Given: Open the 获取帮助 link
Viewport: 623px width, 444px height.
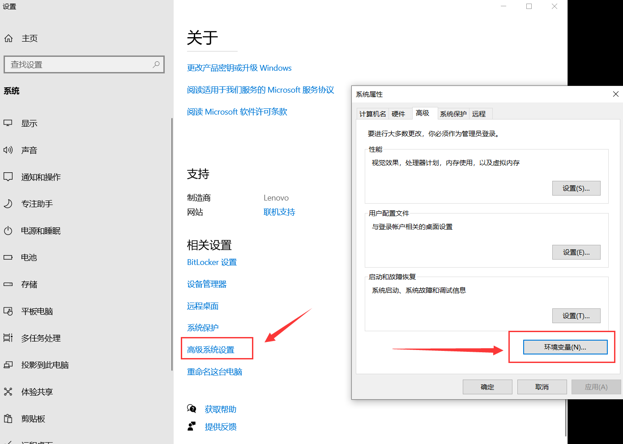Looking at the screenshot, I should tap(221, 409).
